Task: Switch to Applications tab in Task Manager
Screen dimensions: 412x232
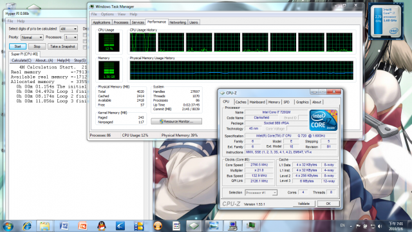Action: (102, 23)
